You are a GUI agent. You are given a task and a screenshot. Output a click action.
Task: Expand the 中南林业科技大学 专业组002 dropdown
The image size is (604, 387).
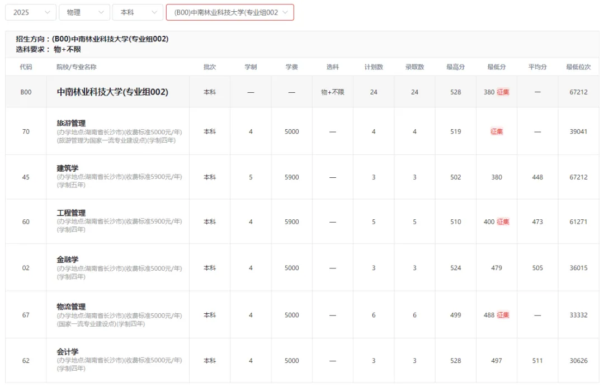pos(230,12)
